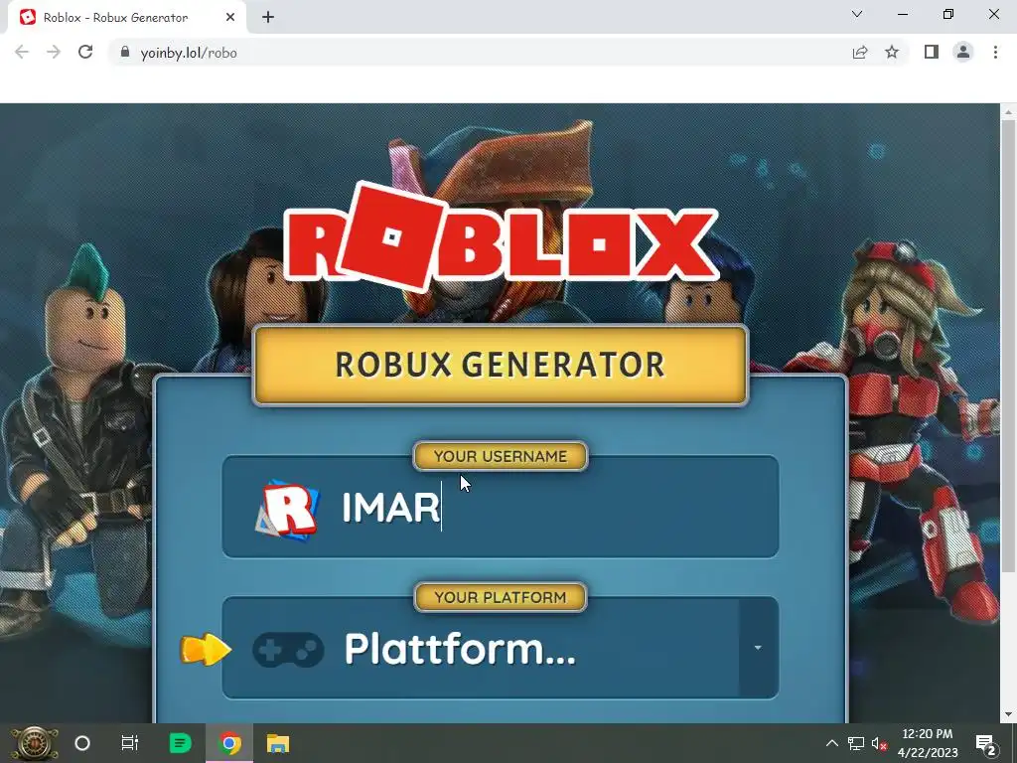Click the ROBLOX logo

(501, 236)
